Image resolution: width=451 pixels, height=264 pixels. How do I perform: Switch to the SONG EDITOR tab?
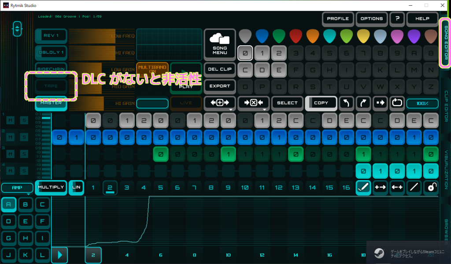446,43
